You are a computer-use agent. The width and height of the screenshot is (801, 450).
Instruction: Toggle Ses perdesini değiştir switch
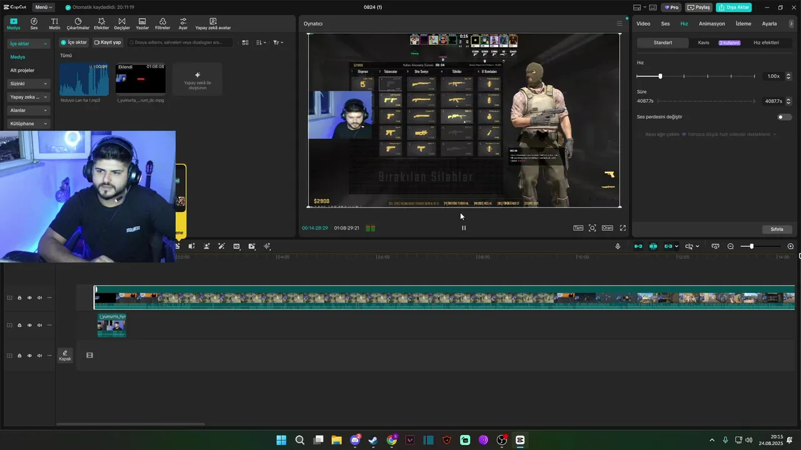(784, 117)
